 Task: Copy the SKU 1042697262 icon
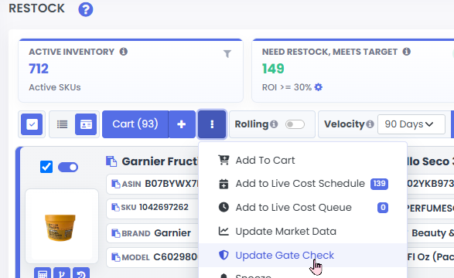115,207
